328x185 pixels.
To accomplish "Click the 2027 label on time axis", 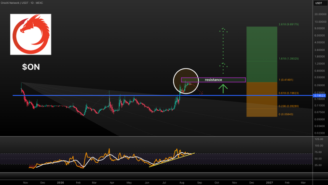I will tap(270, 183).
